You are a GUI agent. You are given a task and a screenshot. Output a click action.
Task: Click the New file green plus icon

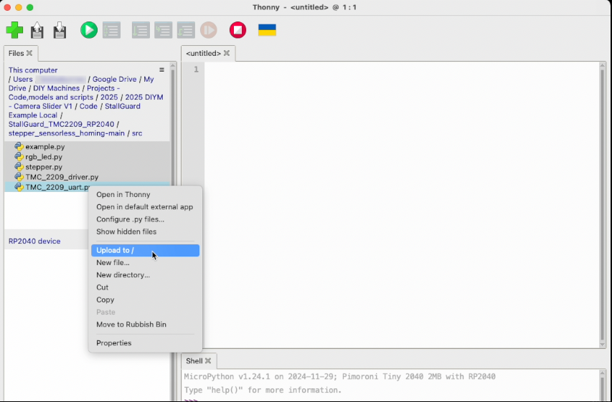14,30
